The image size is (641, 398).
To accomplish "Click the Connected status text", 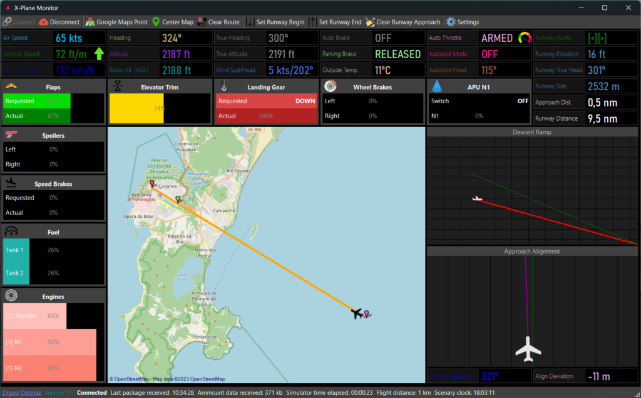I will (92, 393).
